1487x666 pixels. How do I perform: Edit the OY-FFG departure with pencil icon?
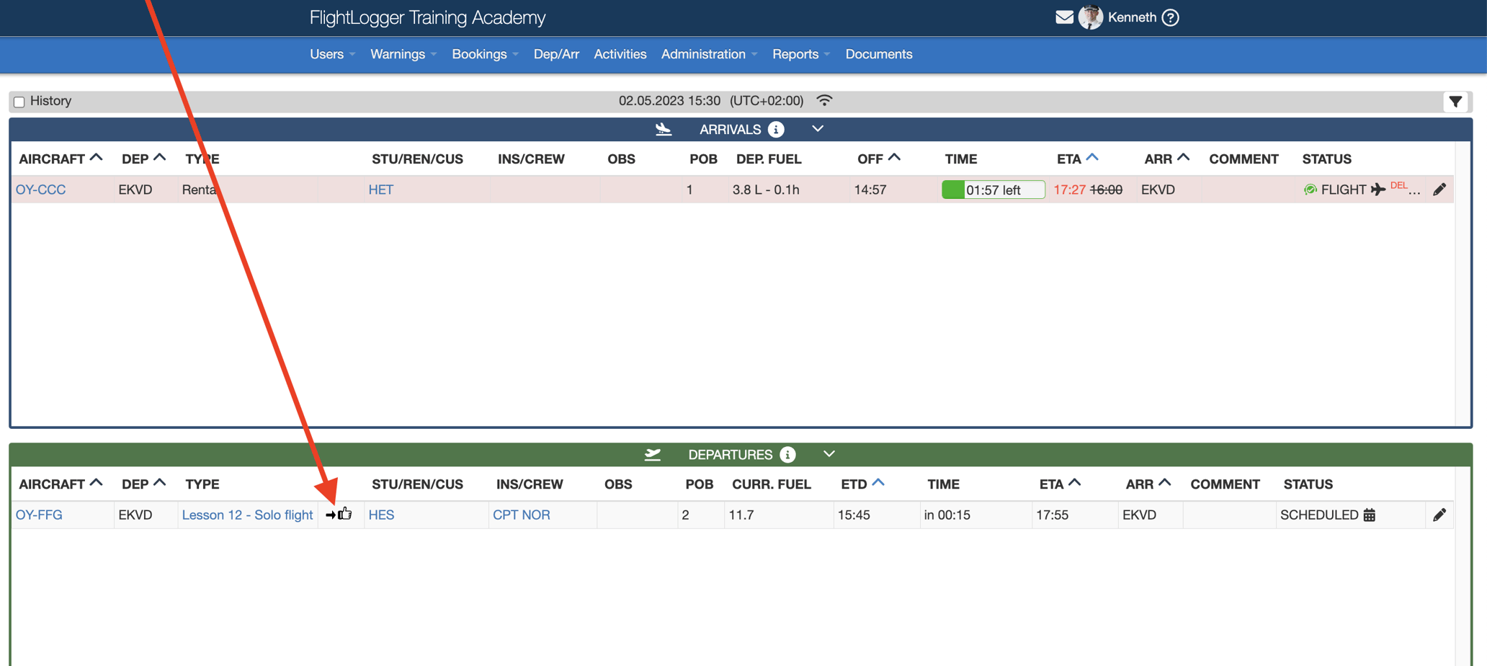[x=1439, y=515]
